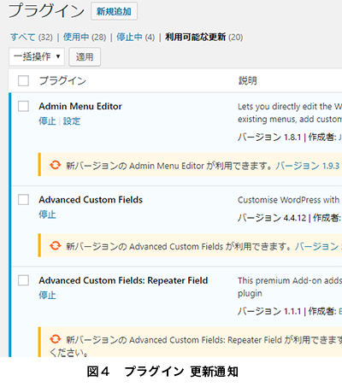This screenshot has height=387, width=342.
Task: Click the 適用 apply button
Action: pyautogui.click(x=85, y=57)
